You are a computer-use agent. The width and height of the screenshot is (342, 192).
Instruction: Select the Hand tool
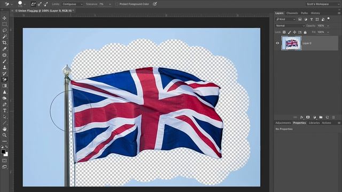[4, 129]
